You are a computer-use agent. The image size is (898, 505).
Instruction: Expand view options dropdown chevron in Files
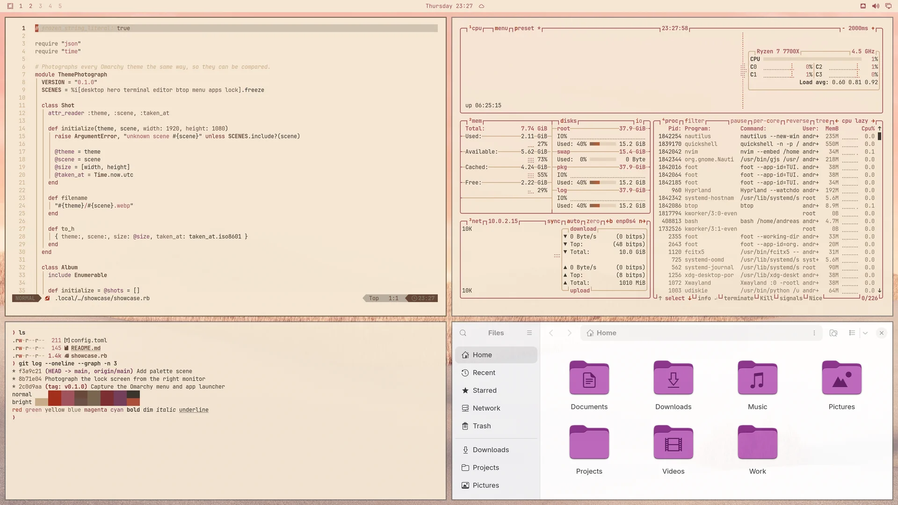865,333
